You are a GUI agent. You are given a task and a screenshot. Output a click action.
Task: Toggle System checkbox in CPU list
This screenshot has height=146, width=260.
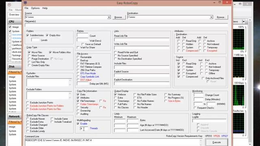click(x=10, y=31)
